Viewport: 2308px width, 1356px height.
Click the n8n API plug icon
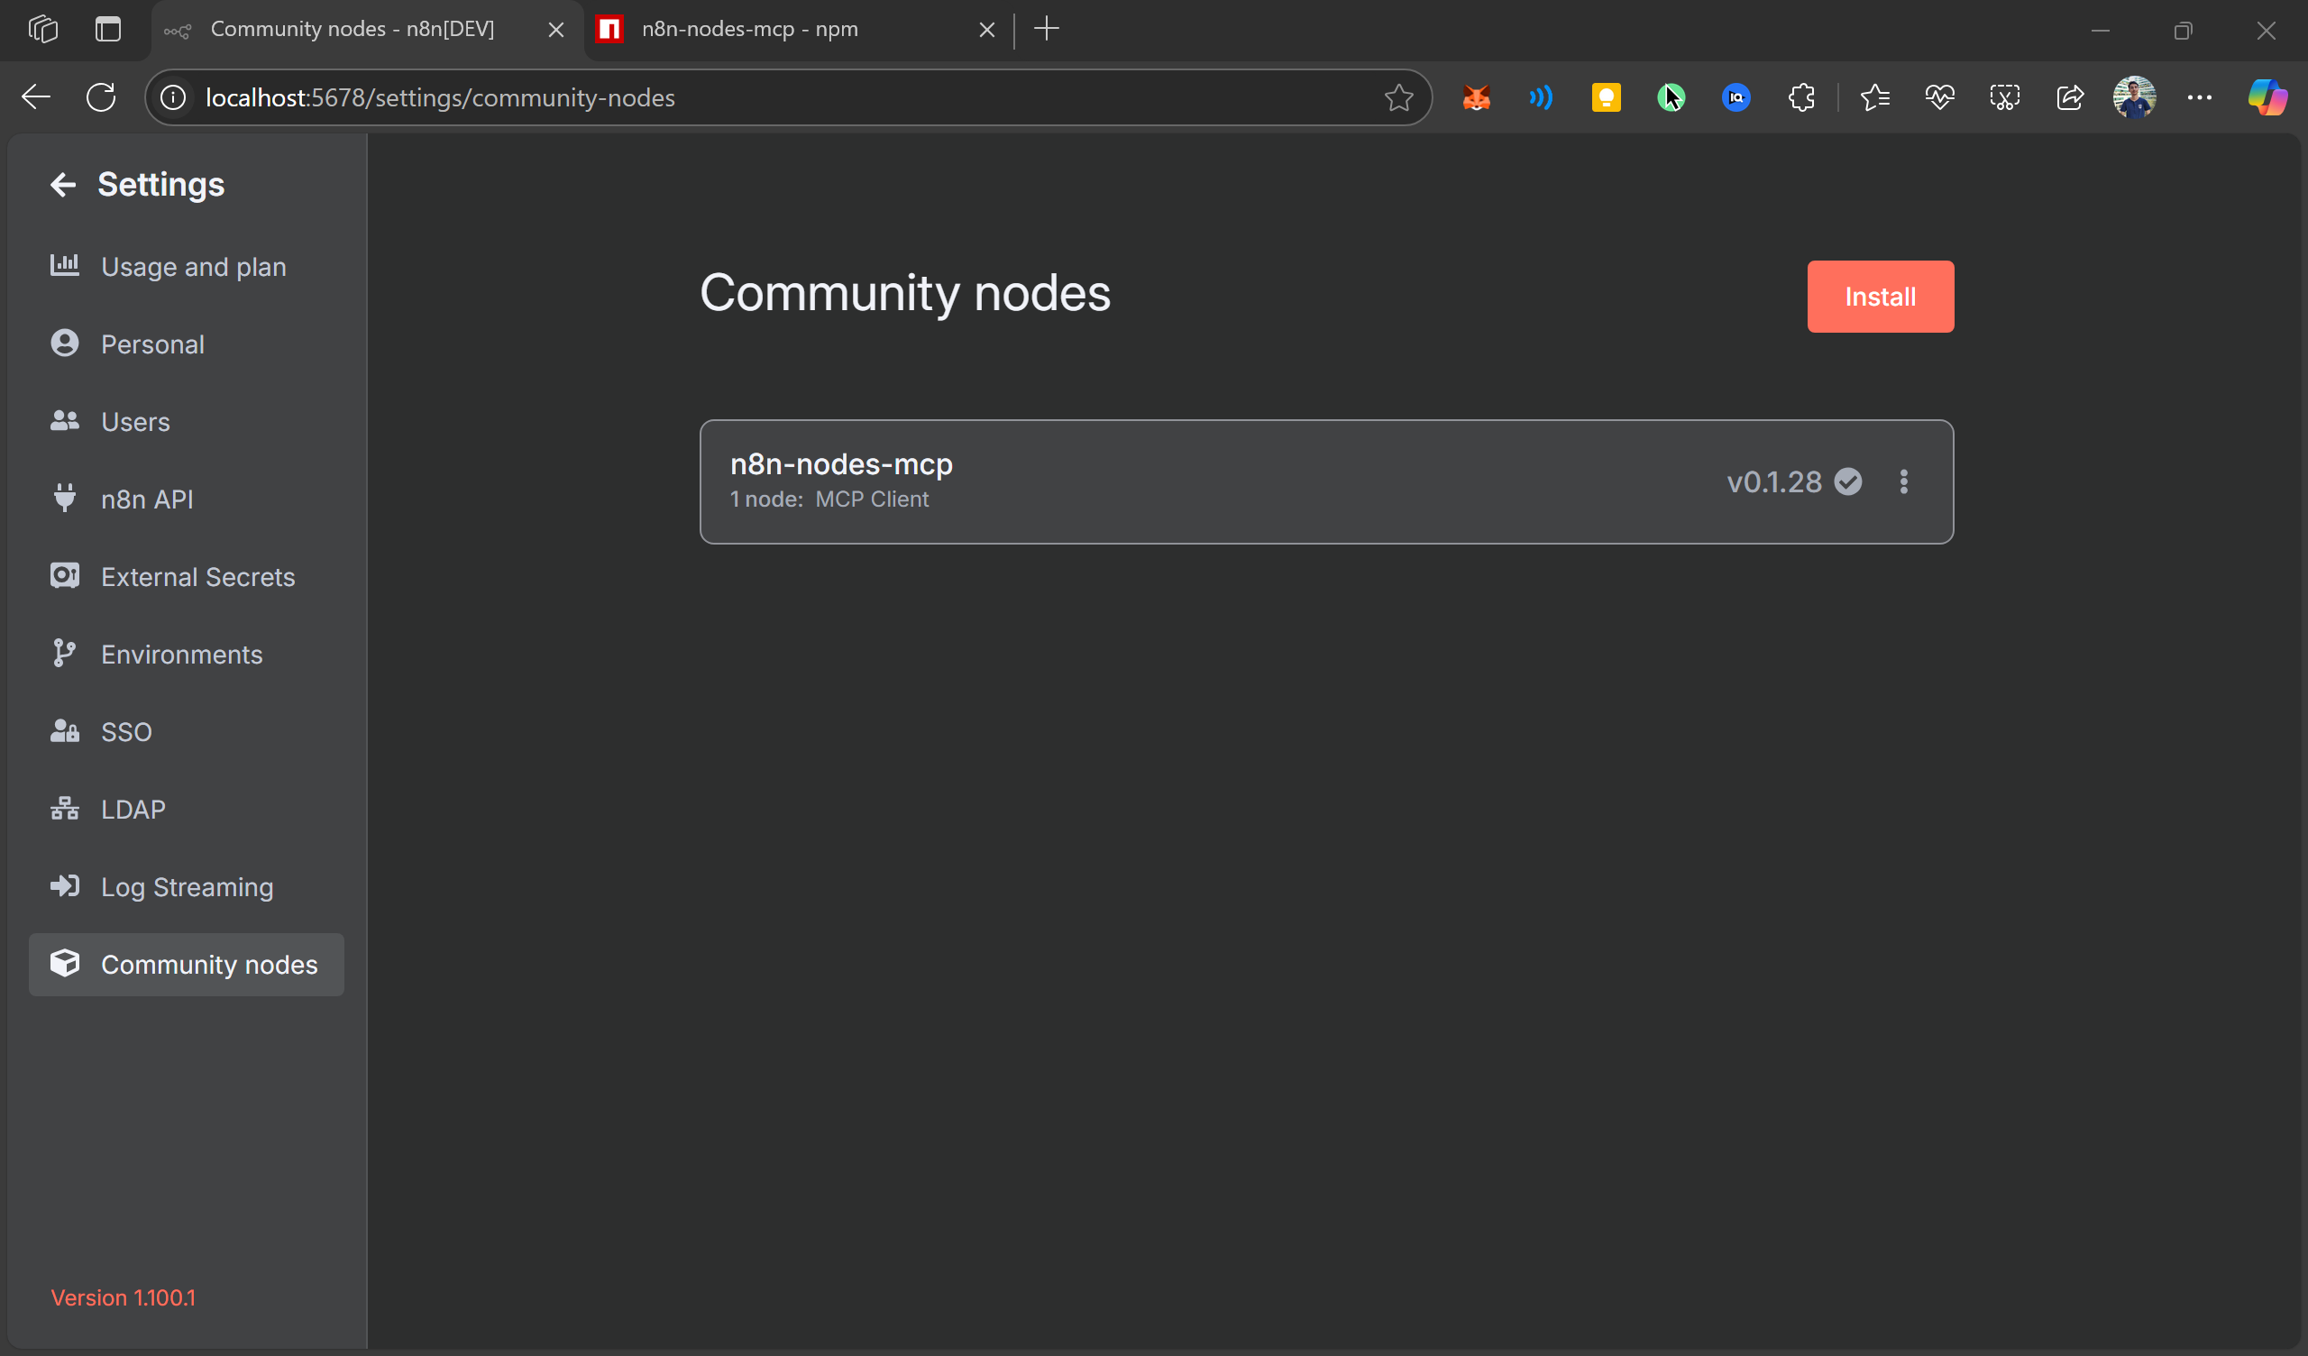tap(64, 498)
